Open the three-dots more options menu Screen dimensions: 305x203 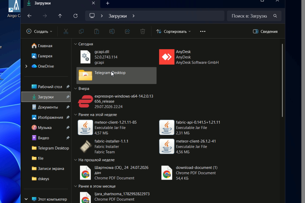point(203,31)
